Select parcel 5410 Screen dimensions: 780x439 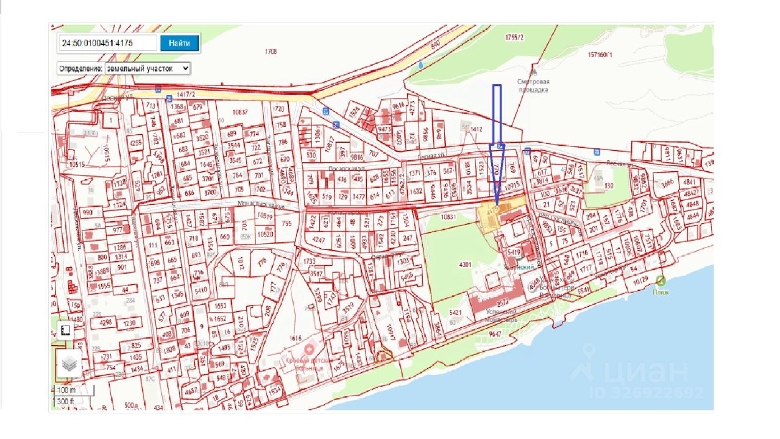(200, 290)
